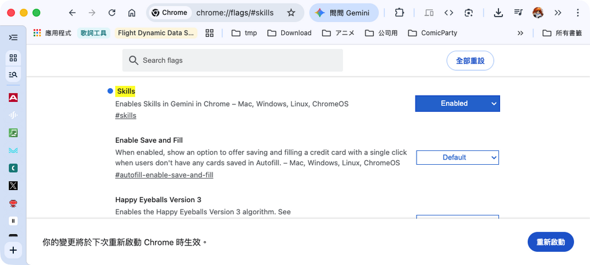Click the 全部重設 reset all button
Screen dimensions: 590x265
[470, 60]
